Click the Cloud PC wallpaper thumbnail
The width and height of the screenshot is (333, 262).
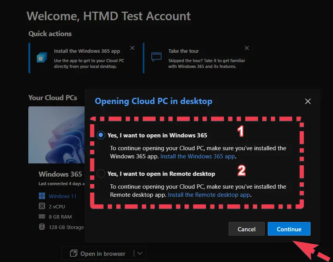click(57, 135)
